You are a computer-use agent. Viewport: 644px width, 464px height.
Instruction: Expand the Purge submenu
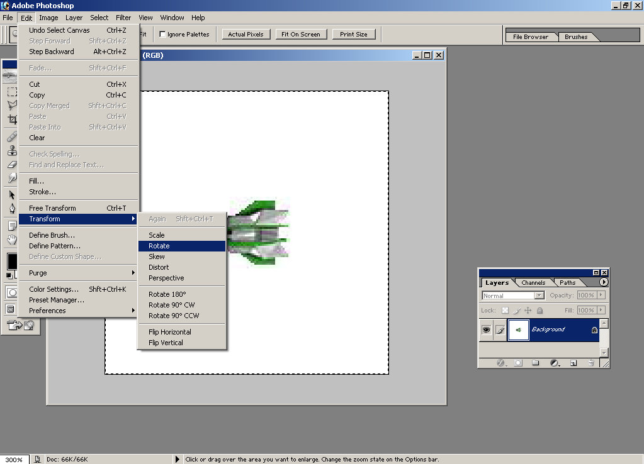point(78,273)
